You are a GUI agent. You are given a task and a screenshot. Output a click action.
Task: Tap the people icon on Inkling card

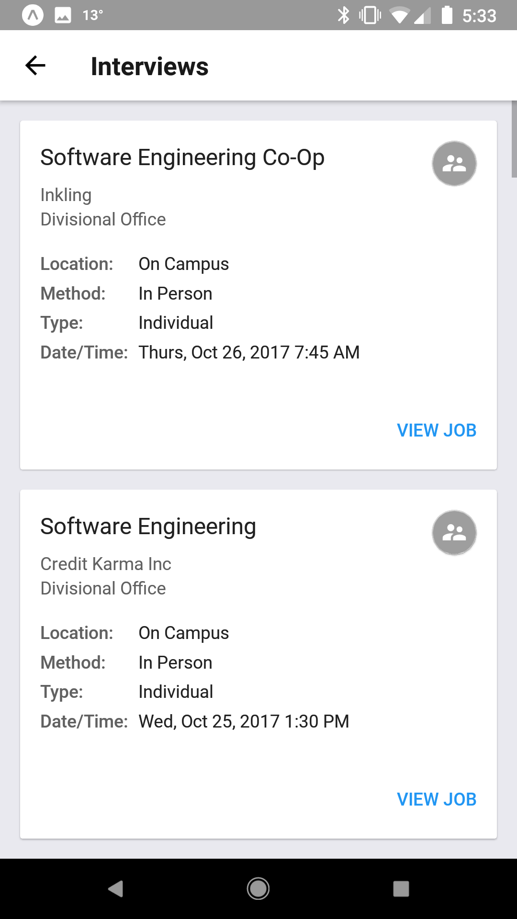click(454, 163)
